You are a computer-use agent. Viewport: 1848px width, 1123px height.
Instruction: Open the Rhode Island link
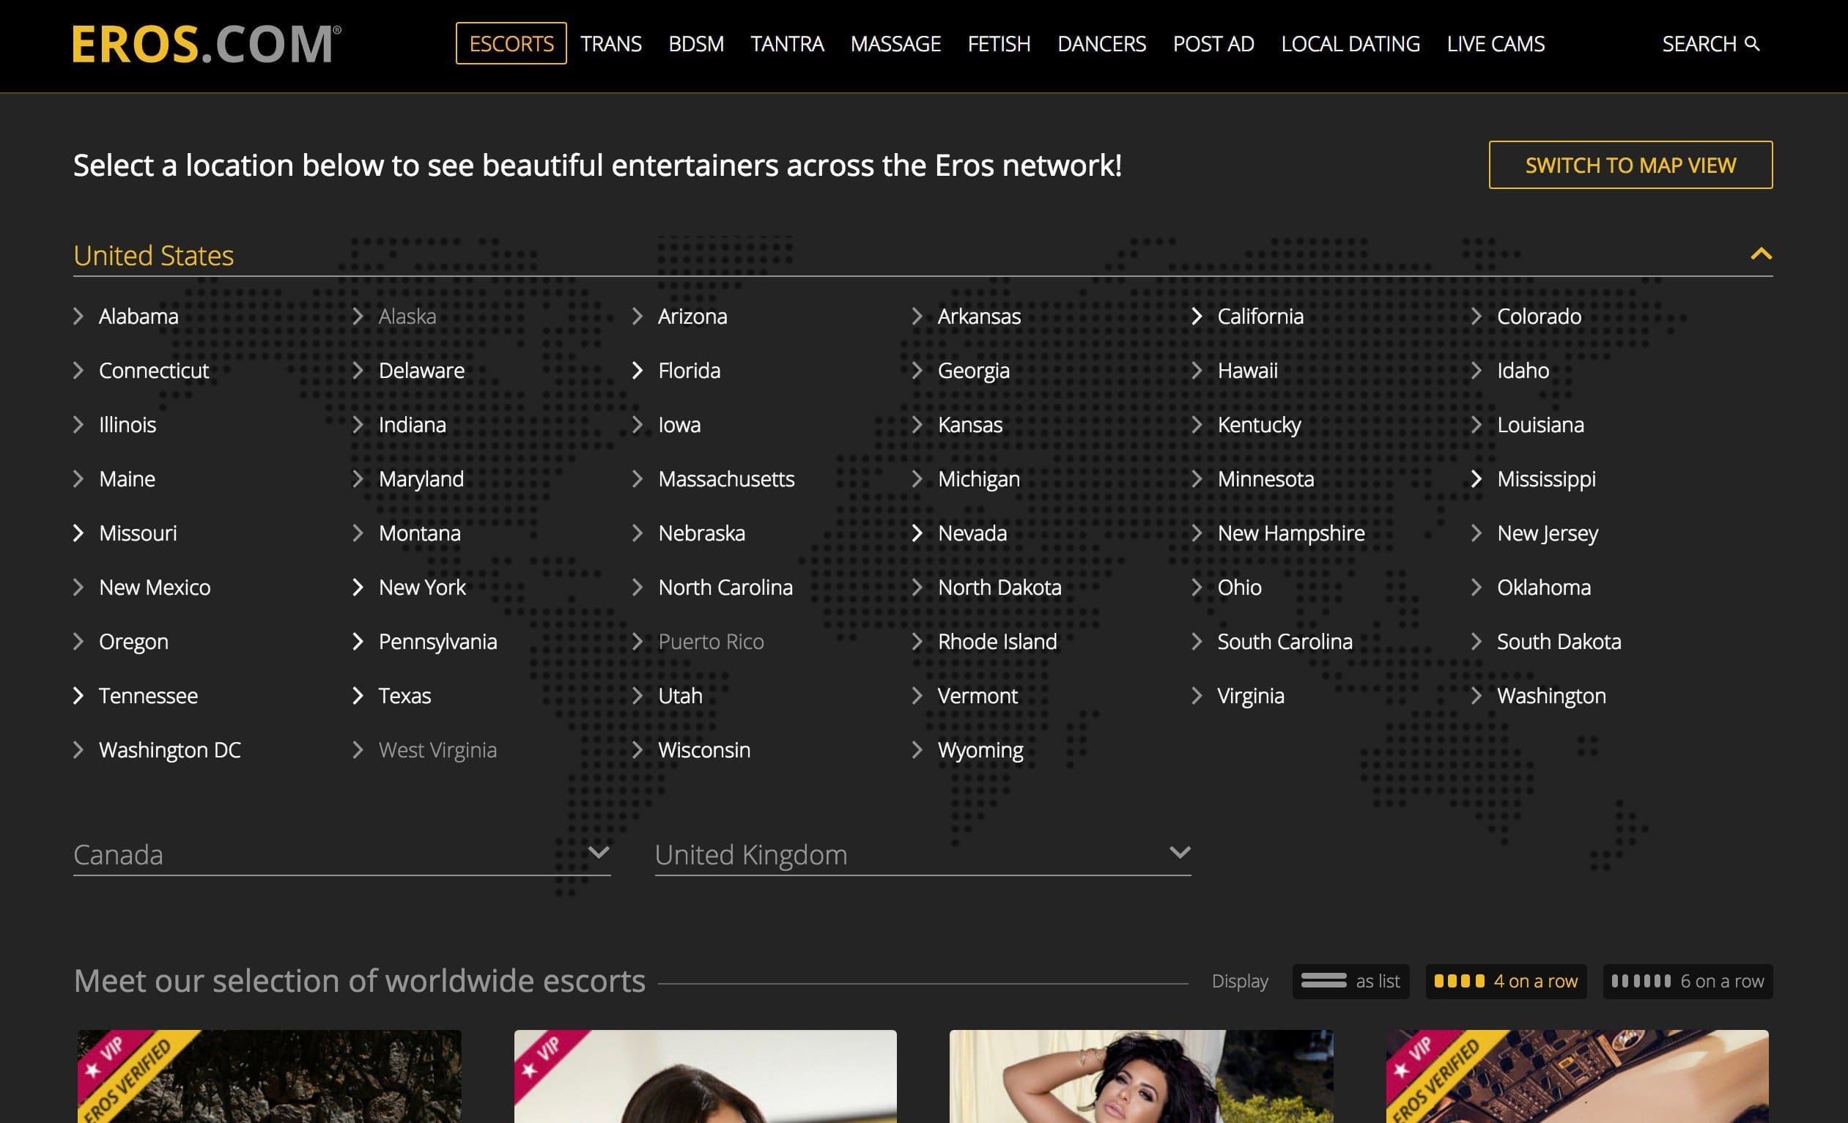click(997, 642)
